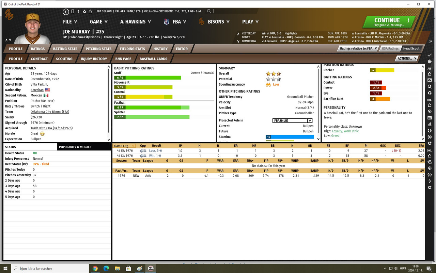Click the checkmark icon in right sidebar
The height and width of the screenshot is (273, 436).
pyautogui.click(x=430, y=55)
